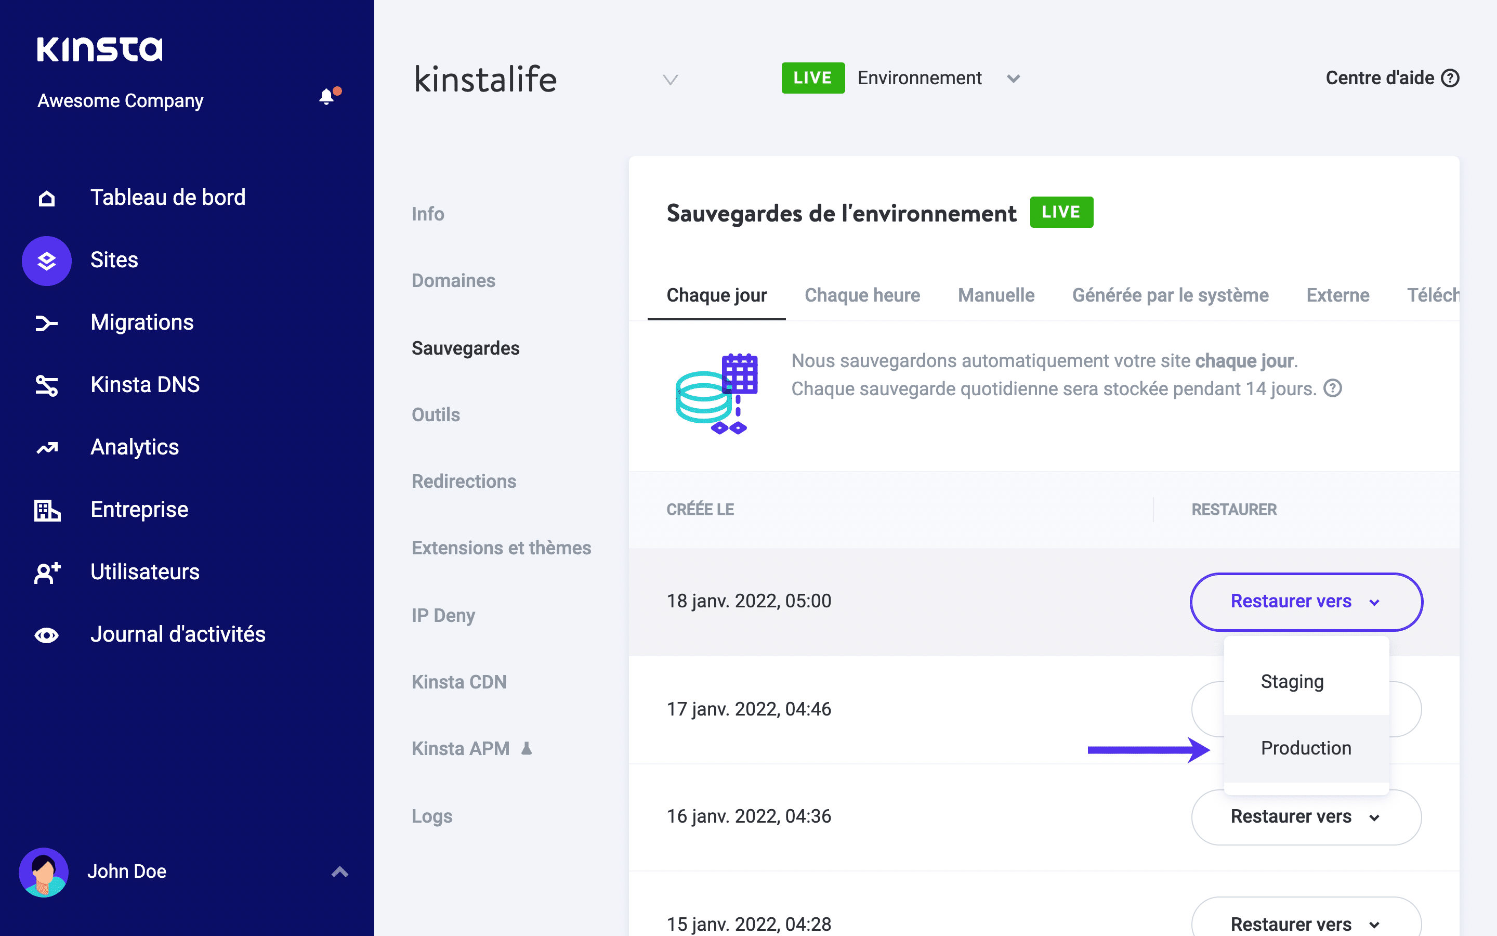
Task: Click the Journal d'activités eye icon
Action: pyautogui.click(x=46, y=635)
